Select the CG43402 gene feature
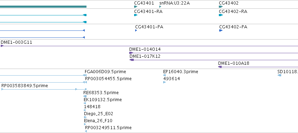298x133 pixels. (221, 7)
